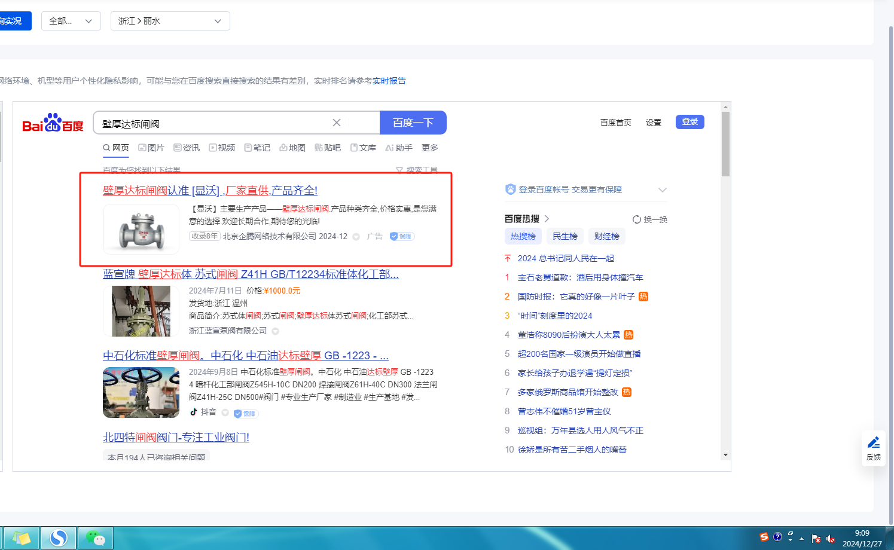
Task: Expand the 登录百度帐号 panel chevron
Action: [x=662, y=190]
